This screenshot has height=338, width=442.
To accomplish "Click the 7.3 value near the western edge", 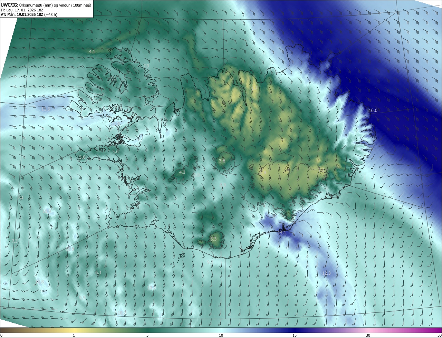I will pos(15,241).
